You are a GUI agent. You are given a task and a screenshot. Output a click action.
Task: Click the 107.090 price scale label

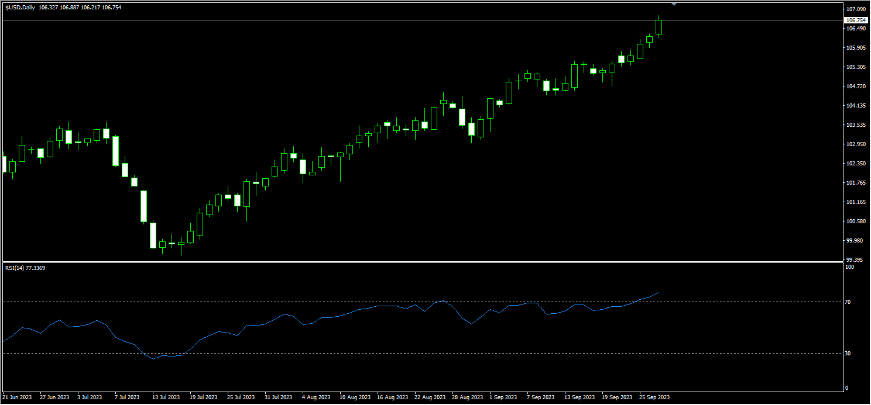855,10
